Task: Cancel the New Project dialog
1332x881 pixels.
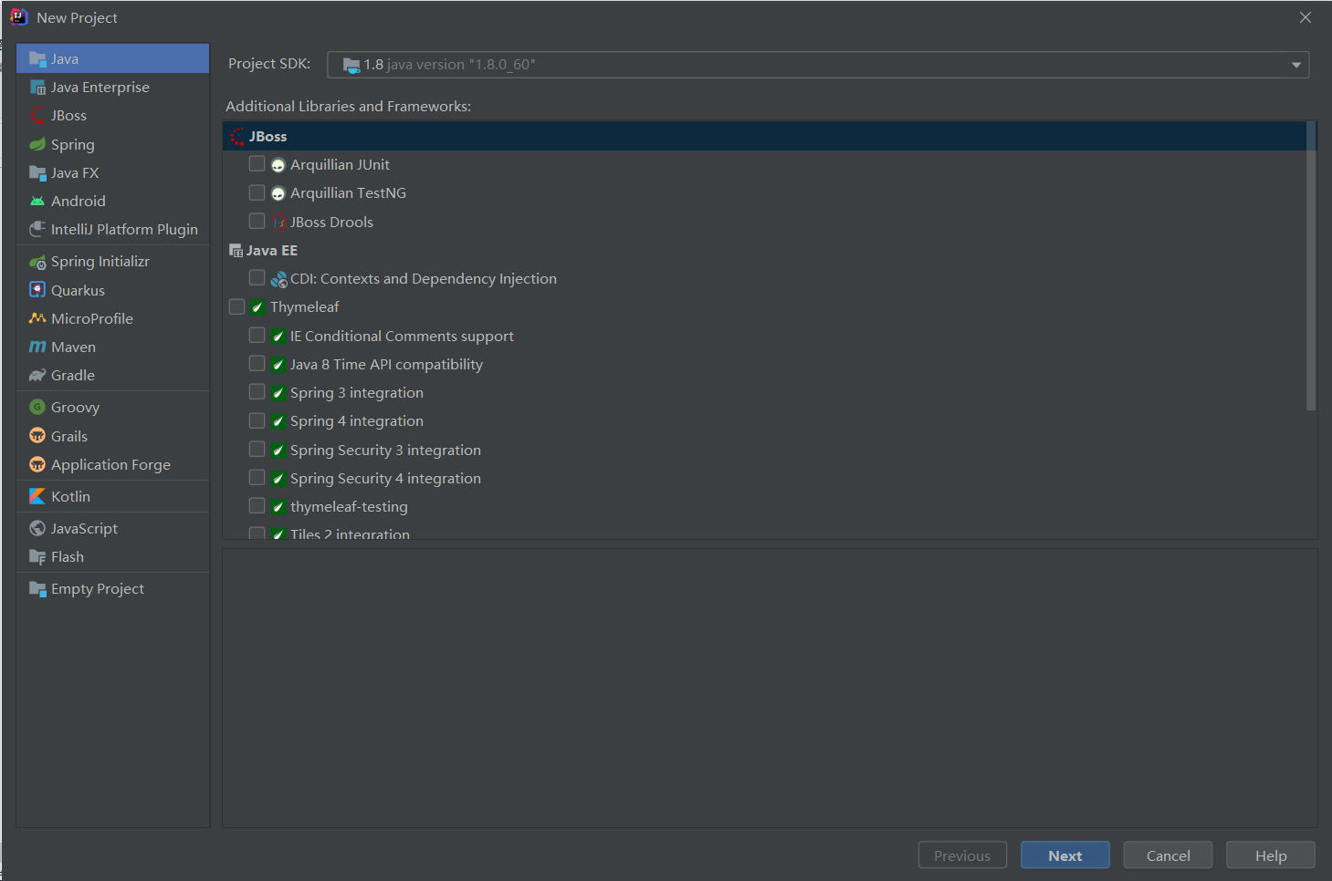Action: (1168, 855)
